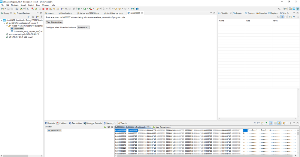Screen dimensions: 300x157
Task: Click the Disconnect toolbar icon
Action: 47,9
